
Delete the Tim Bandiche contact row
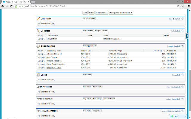[x=44, y=39]
